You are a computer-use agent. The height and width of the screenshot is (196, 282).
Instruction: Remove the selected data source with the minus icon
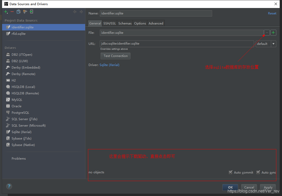coord(12,12)
